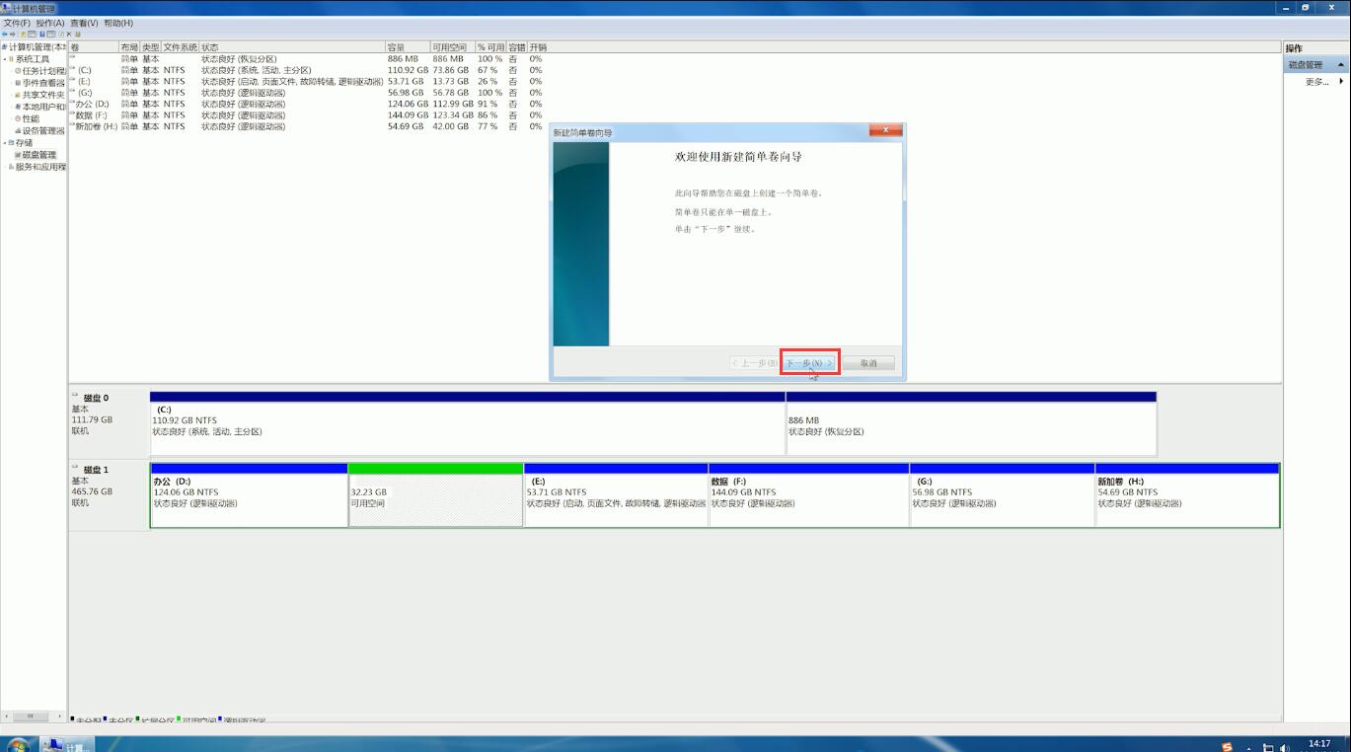The width and height of the screenshot is (1351, 752).
Task: Select the (G:) 56.98 GB partition block
Action: coord(1002,495)
